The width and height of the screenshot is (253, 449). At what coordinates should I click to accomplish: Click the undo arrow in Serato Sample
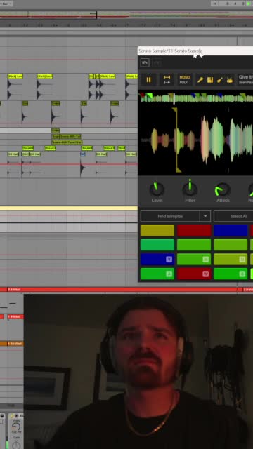pyautogui.click(x=145, y=62)
